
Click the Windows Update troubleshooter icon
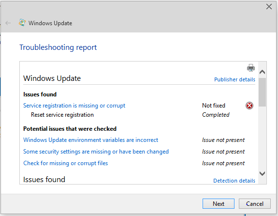[22, 23]
